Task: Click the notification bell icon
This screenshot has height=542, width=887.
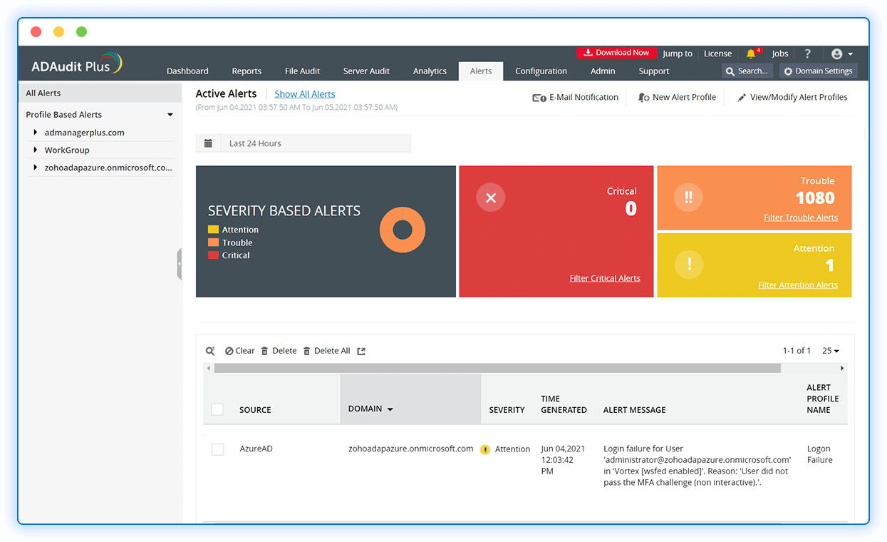Action: [751, 53]
